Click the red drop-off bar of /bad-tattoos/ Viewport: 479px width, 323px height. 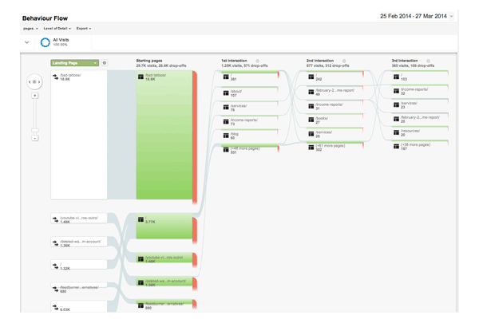195,136
